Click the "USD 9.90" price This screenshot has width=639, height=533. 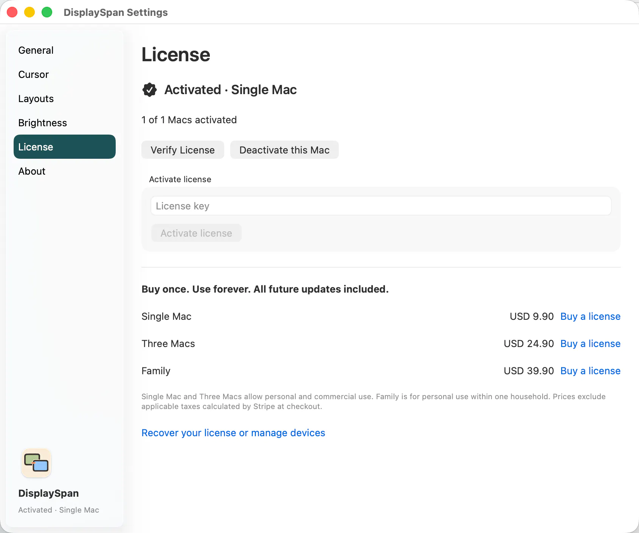tap(532, 316)
